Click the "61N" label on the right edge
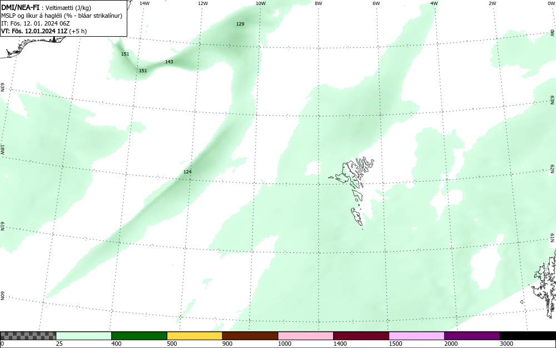Screen dimensions: 556x348 point(553,238)
